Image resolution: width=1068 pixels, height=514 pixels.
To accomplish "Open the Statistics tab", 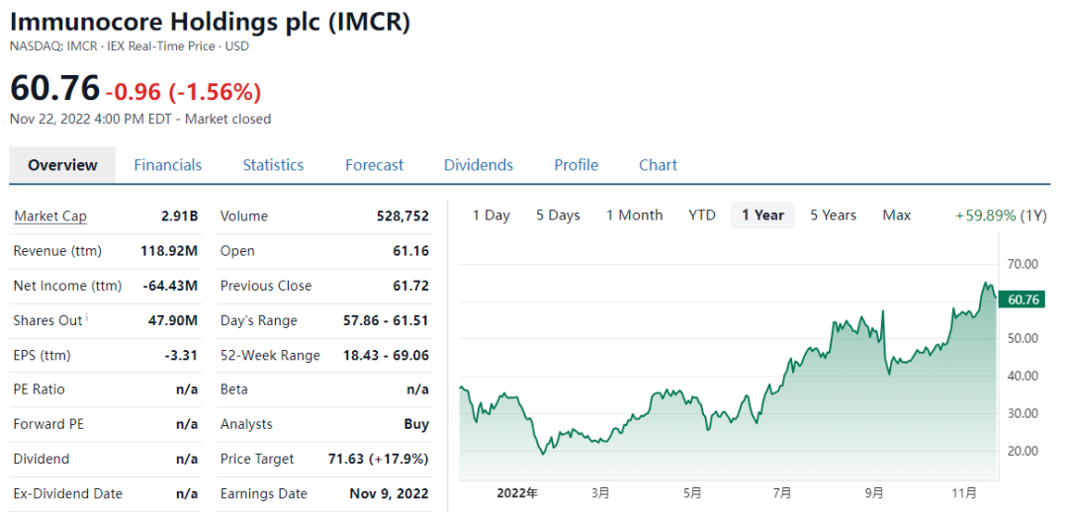I will point(273,165).
